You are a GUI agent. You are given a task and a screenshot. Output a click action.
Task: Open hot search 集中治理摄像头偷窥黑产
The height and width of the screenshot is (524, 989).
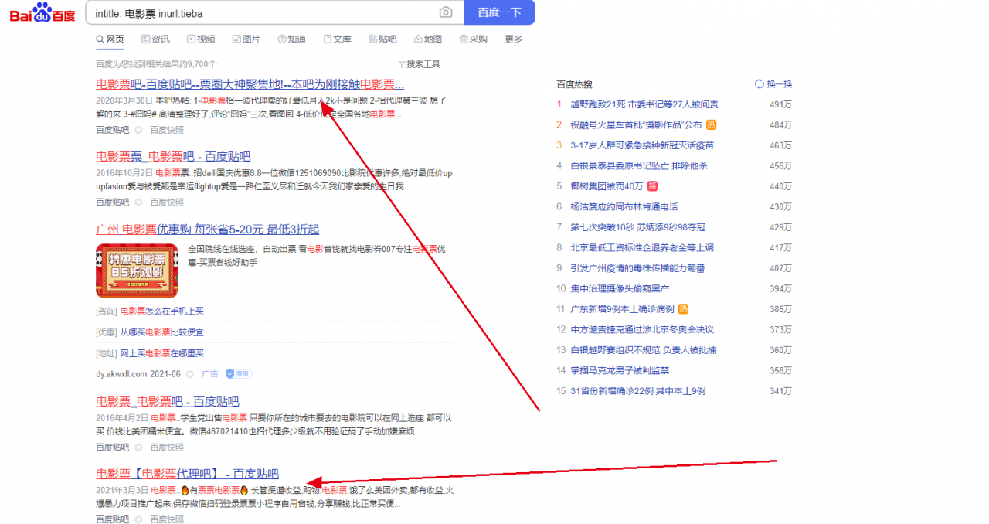tap(620, 289)
